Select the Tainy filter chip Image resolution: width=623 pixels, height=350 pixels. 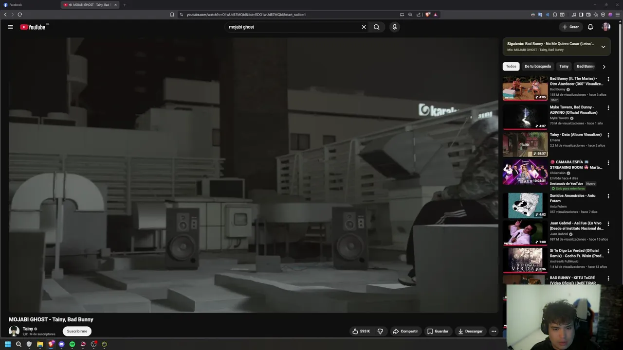coord(564,67)
